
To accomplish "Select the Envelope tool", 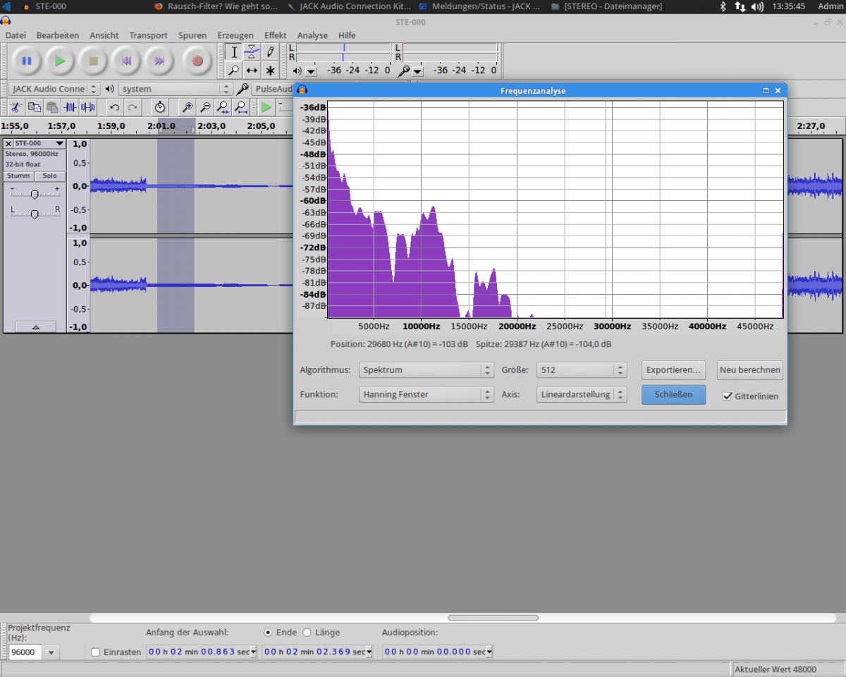I will (252, 52).
